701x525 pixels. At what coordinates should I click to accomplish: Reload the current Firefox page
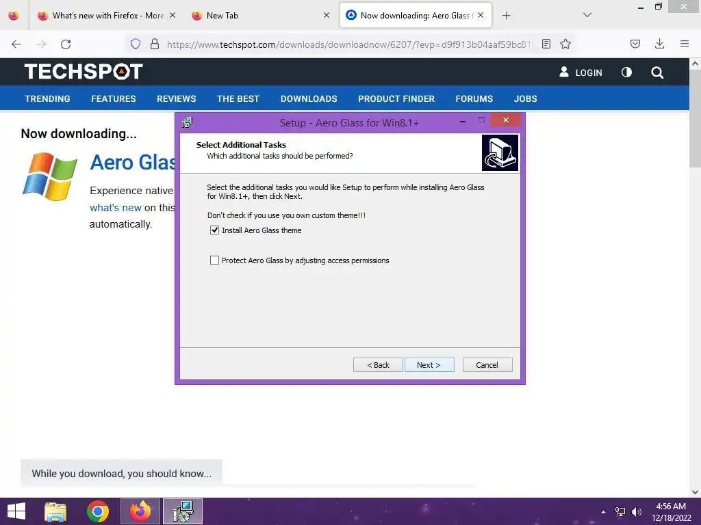click(x=66, y=44)
